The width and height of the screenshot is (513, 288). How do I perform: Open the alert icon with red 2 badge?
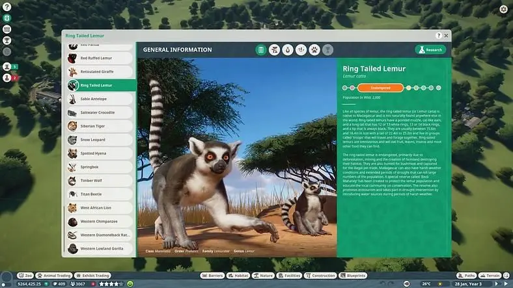click(x=7, y=78)
